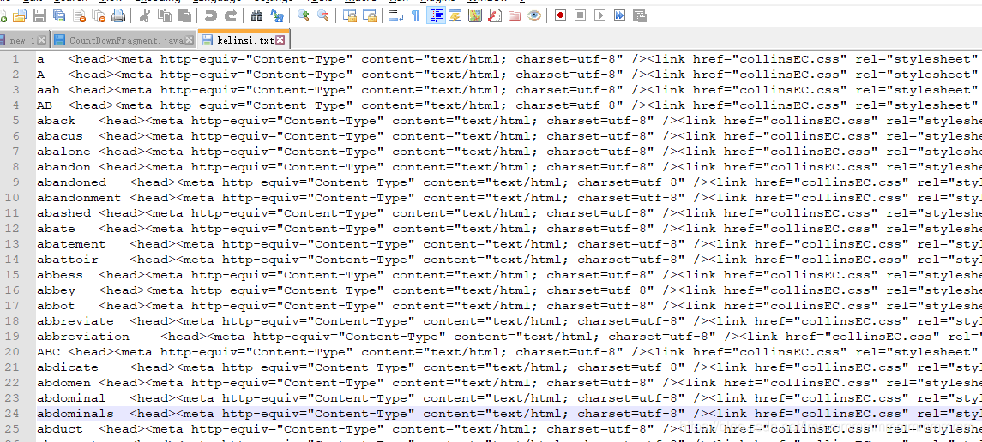982x442 pixels.
Task: Toggle Show All Characters pilcrow icon
Action: tap(415, 15)
